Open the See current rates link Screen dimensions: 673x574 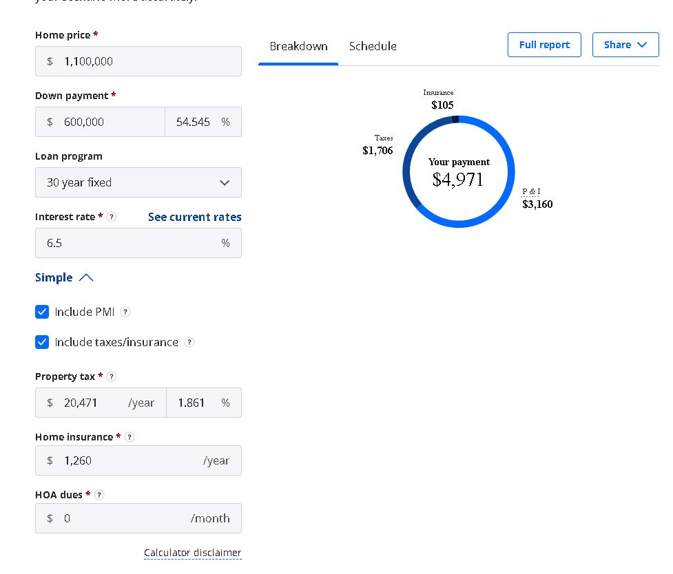click(x=194, y=217)
